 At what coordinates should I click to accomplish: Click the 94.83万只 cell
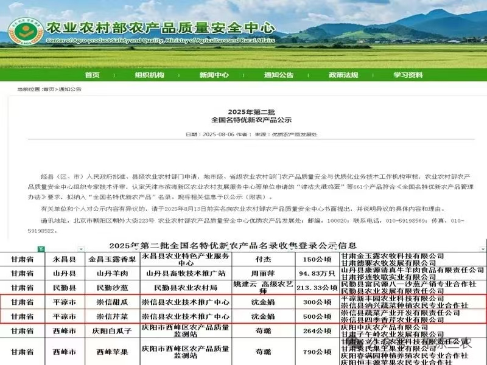[317, 273]
